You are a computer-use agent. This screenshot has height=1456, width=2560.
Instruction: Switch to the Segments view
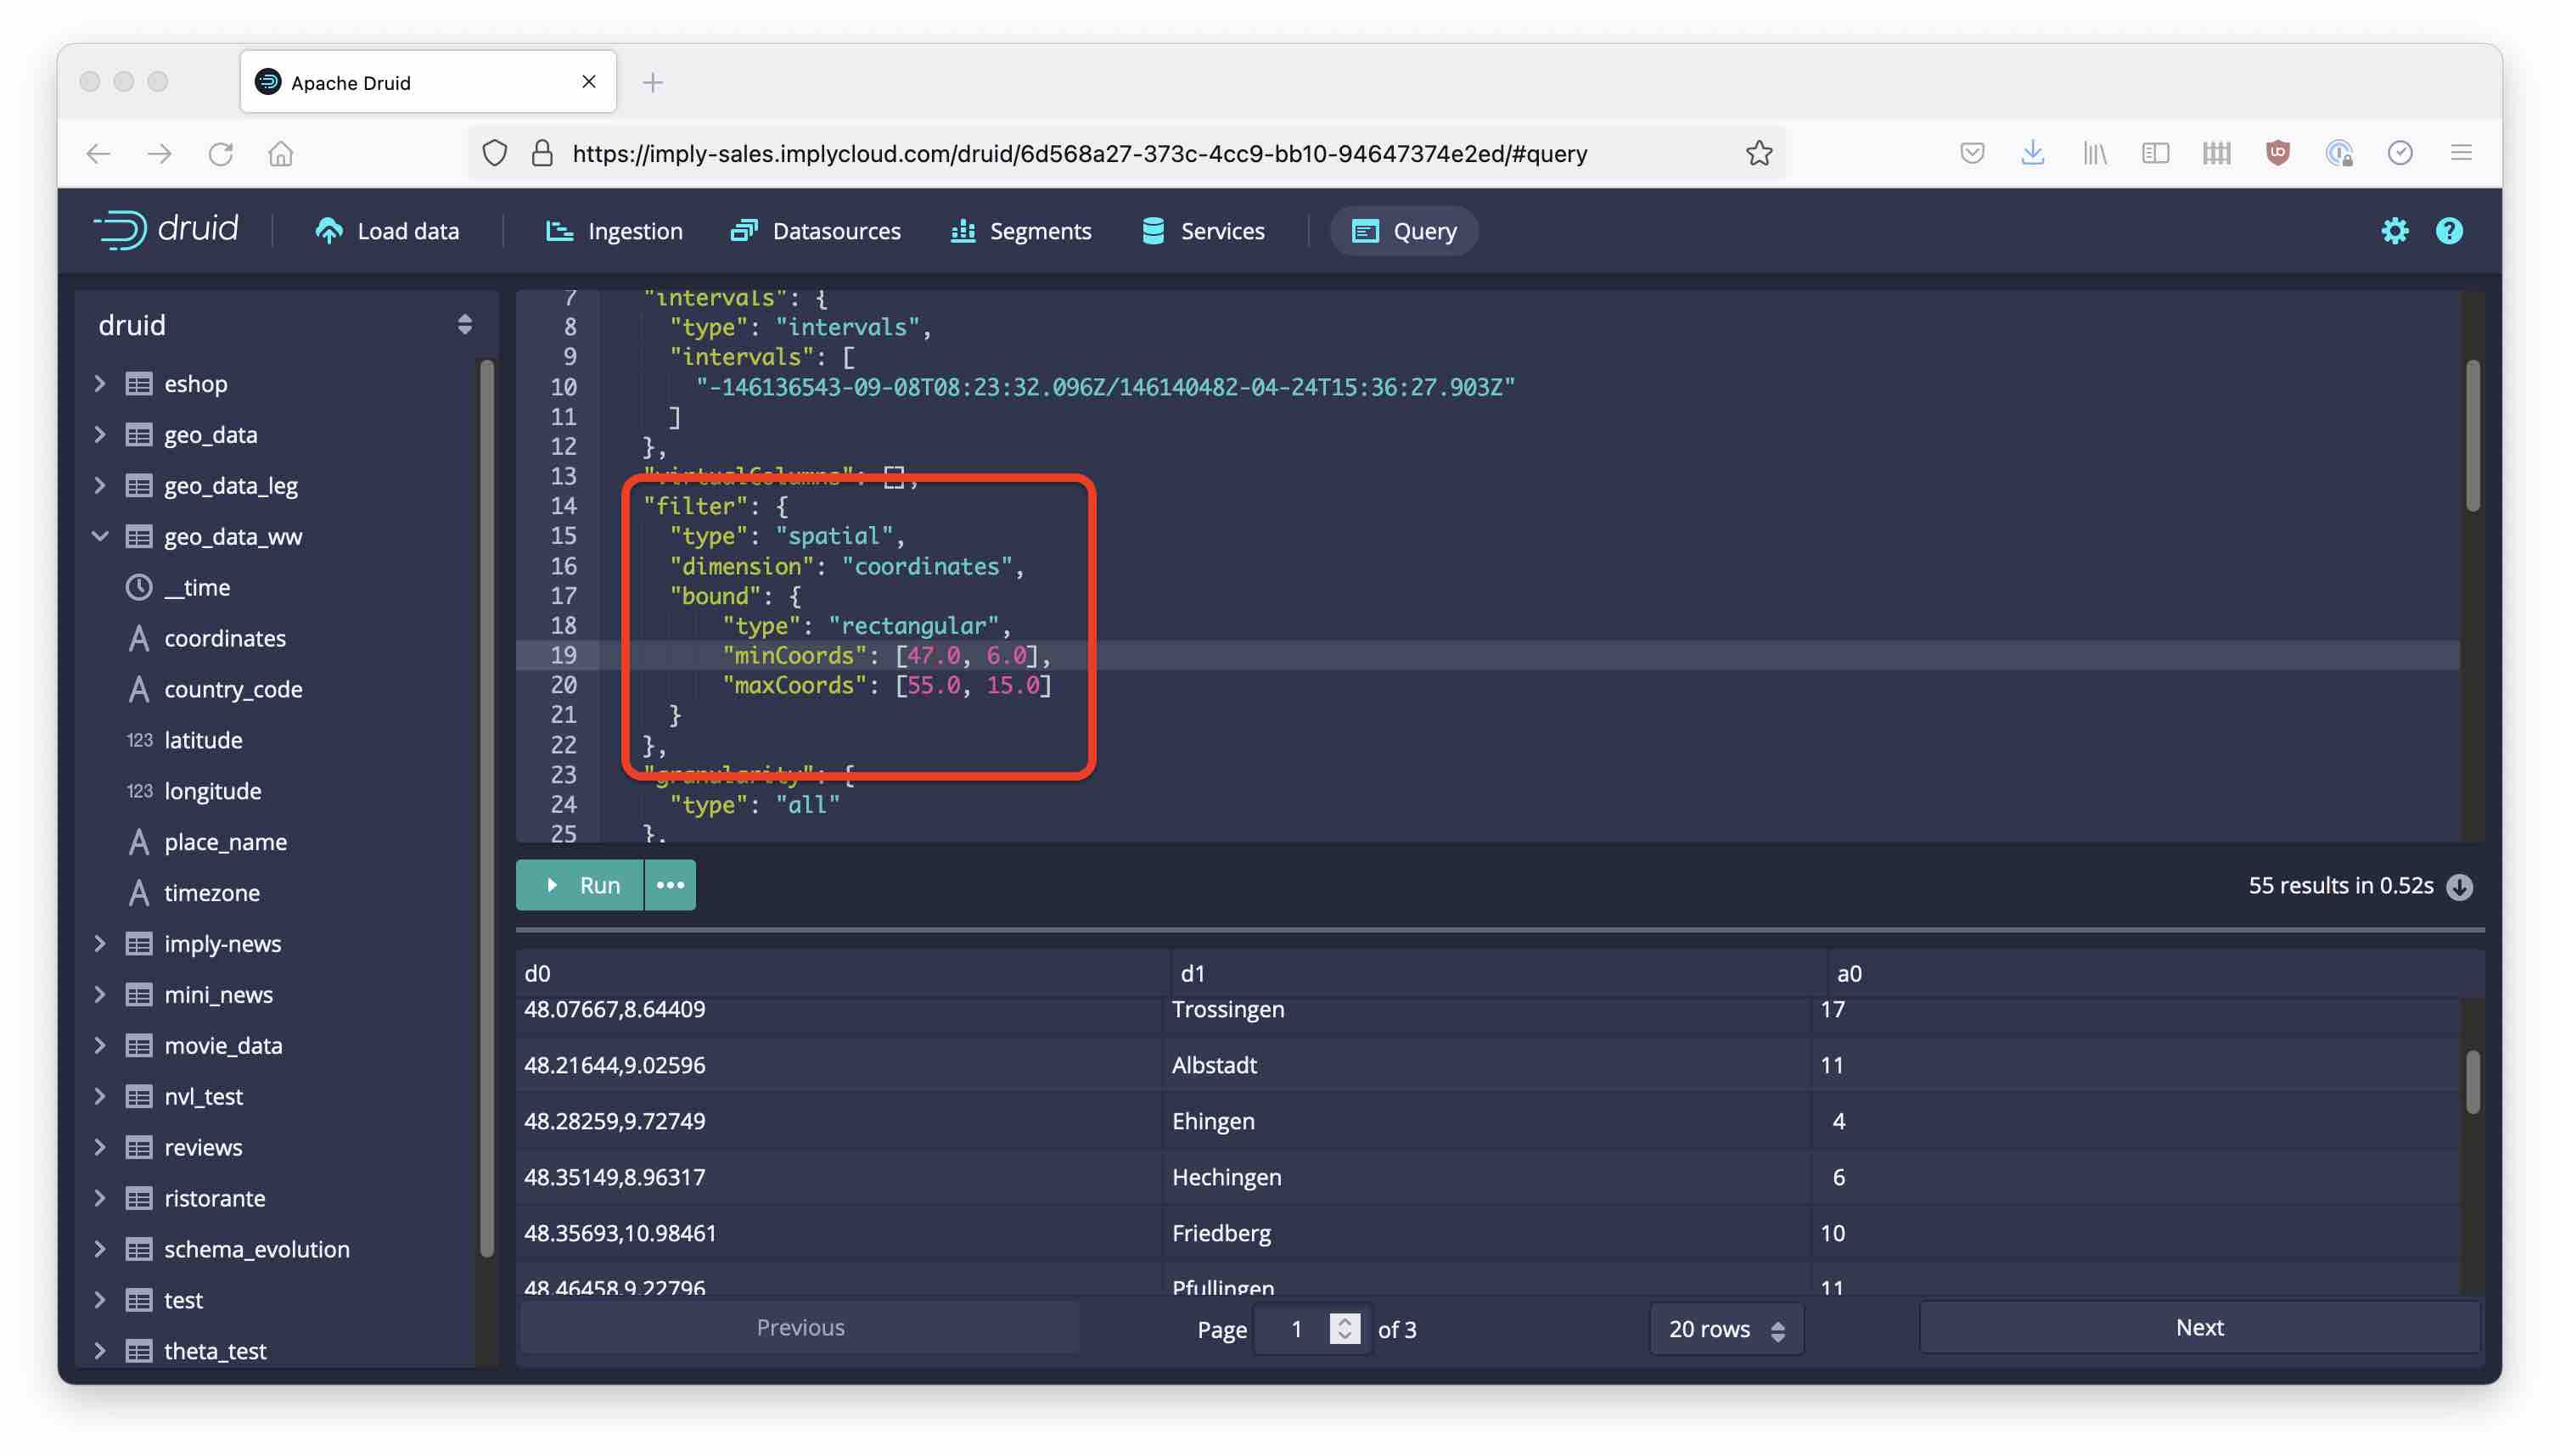click(x=1020, y=231)
